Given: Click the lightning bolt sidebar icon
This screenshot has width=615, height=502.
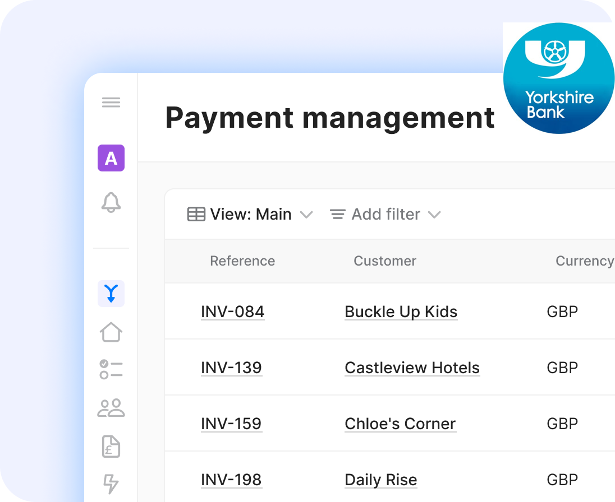Looking at the screenshot, I should click(111, 484).
